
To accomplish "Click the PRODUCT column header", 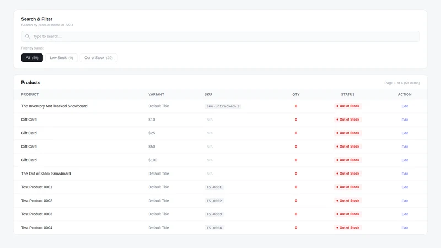I will pyautogui.click(x=30, y=94).
